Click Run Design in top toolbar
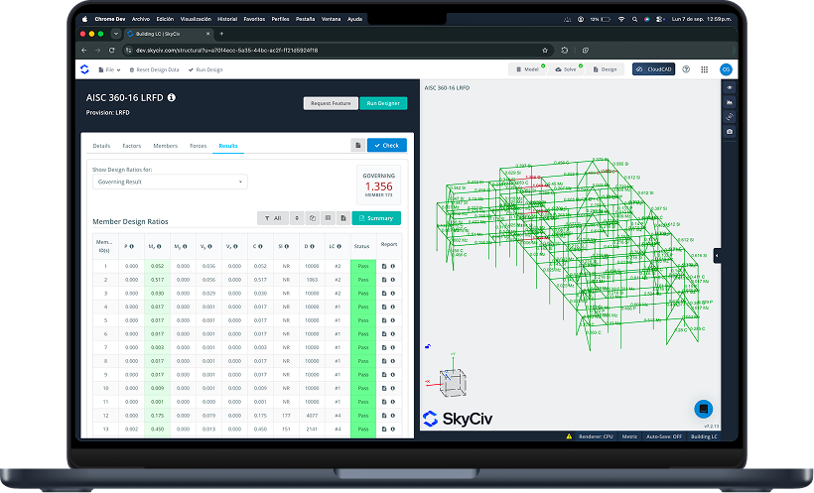814x493 pixels. tap(205, 69)
